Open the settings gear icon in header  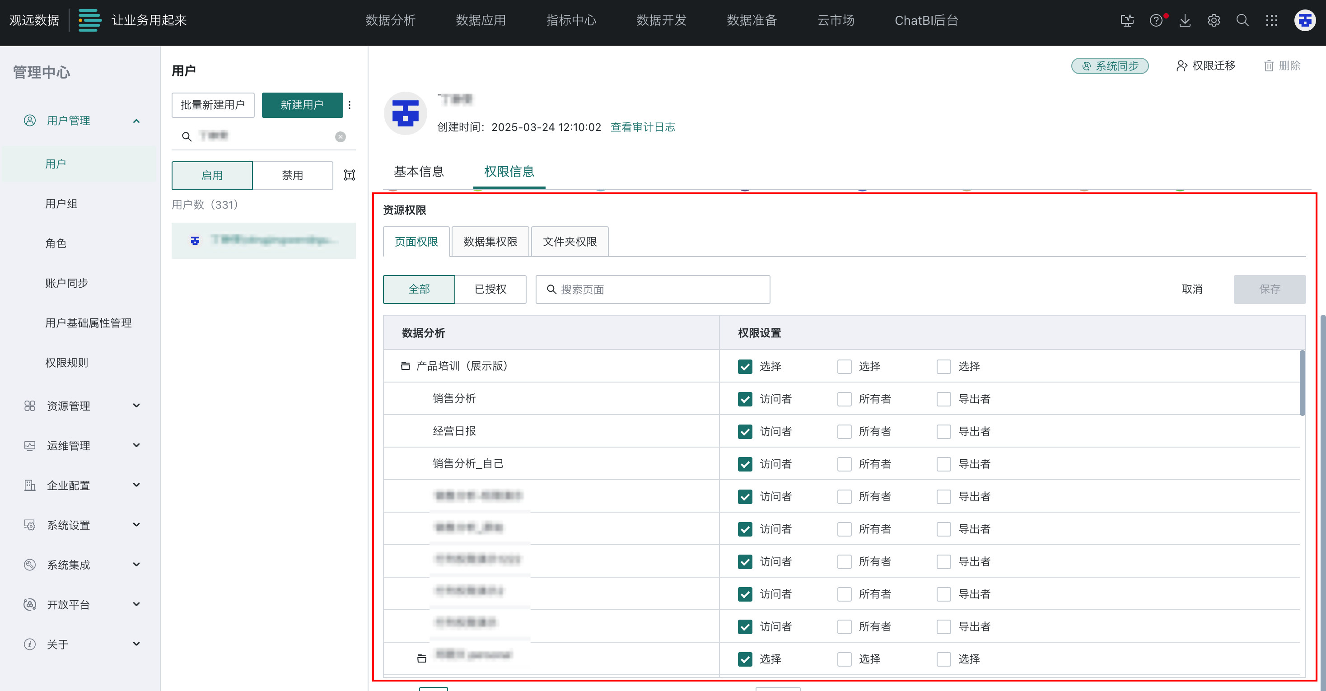1214,21
